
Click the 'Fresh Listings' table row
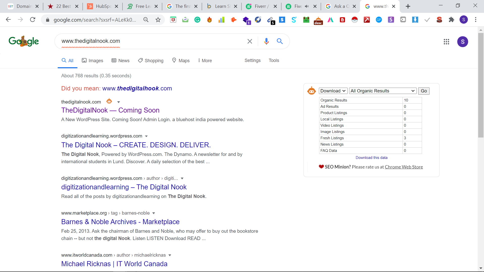[370, 138]
